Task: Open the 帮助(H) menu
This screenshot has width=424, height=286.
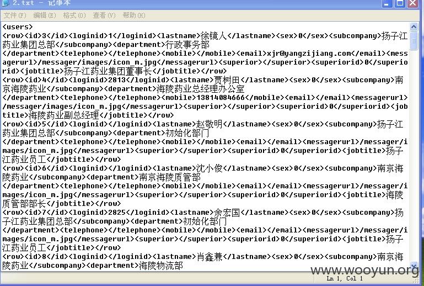Action: tap(134, 15)
